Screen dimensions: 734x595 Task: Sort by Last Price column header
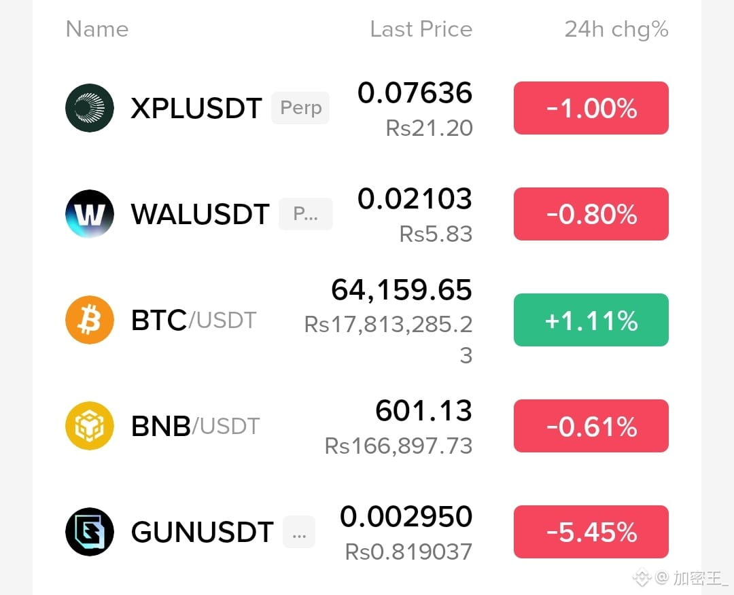coord(421,29)
